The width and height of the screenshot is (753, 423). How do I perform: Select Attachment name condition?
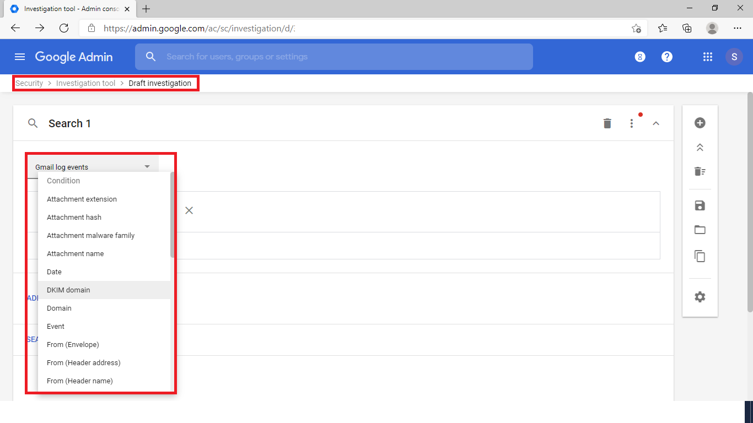104,253
